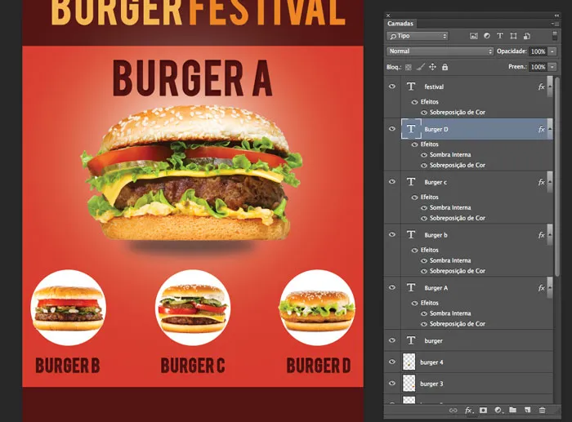The width and height of the screenshot is (572, 422).
Task: Hide the Burger c text layer
Action: (x=392, y=181)
